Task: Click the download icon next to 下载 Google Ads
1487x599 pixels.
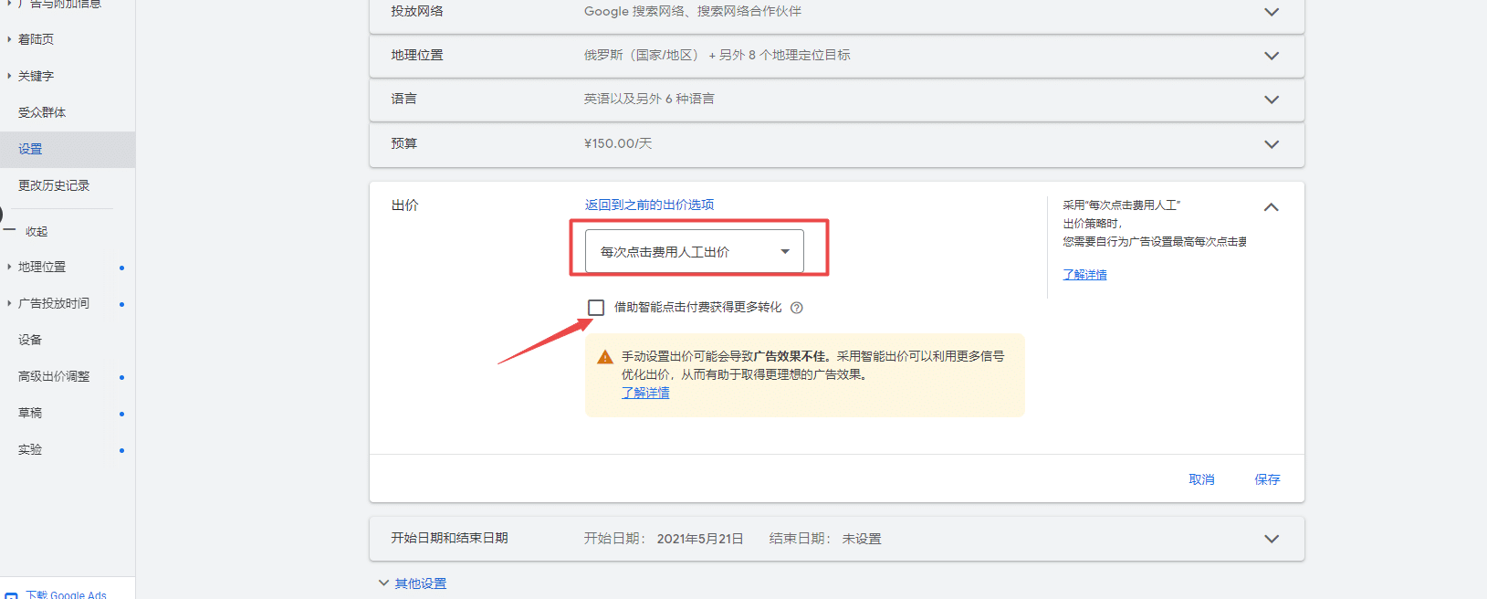Action: pos(11,595)
